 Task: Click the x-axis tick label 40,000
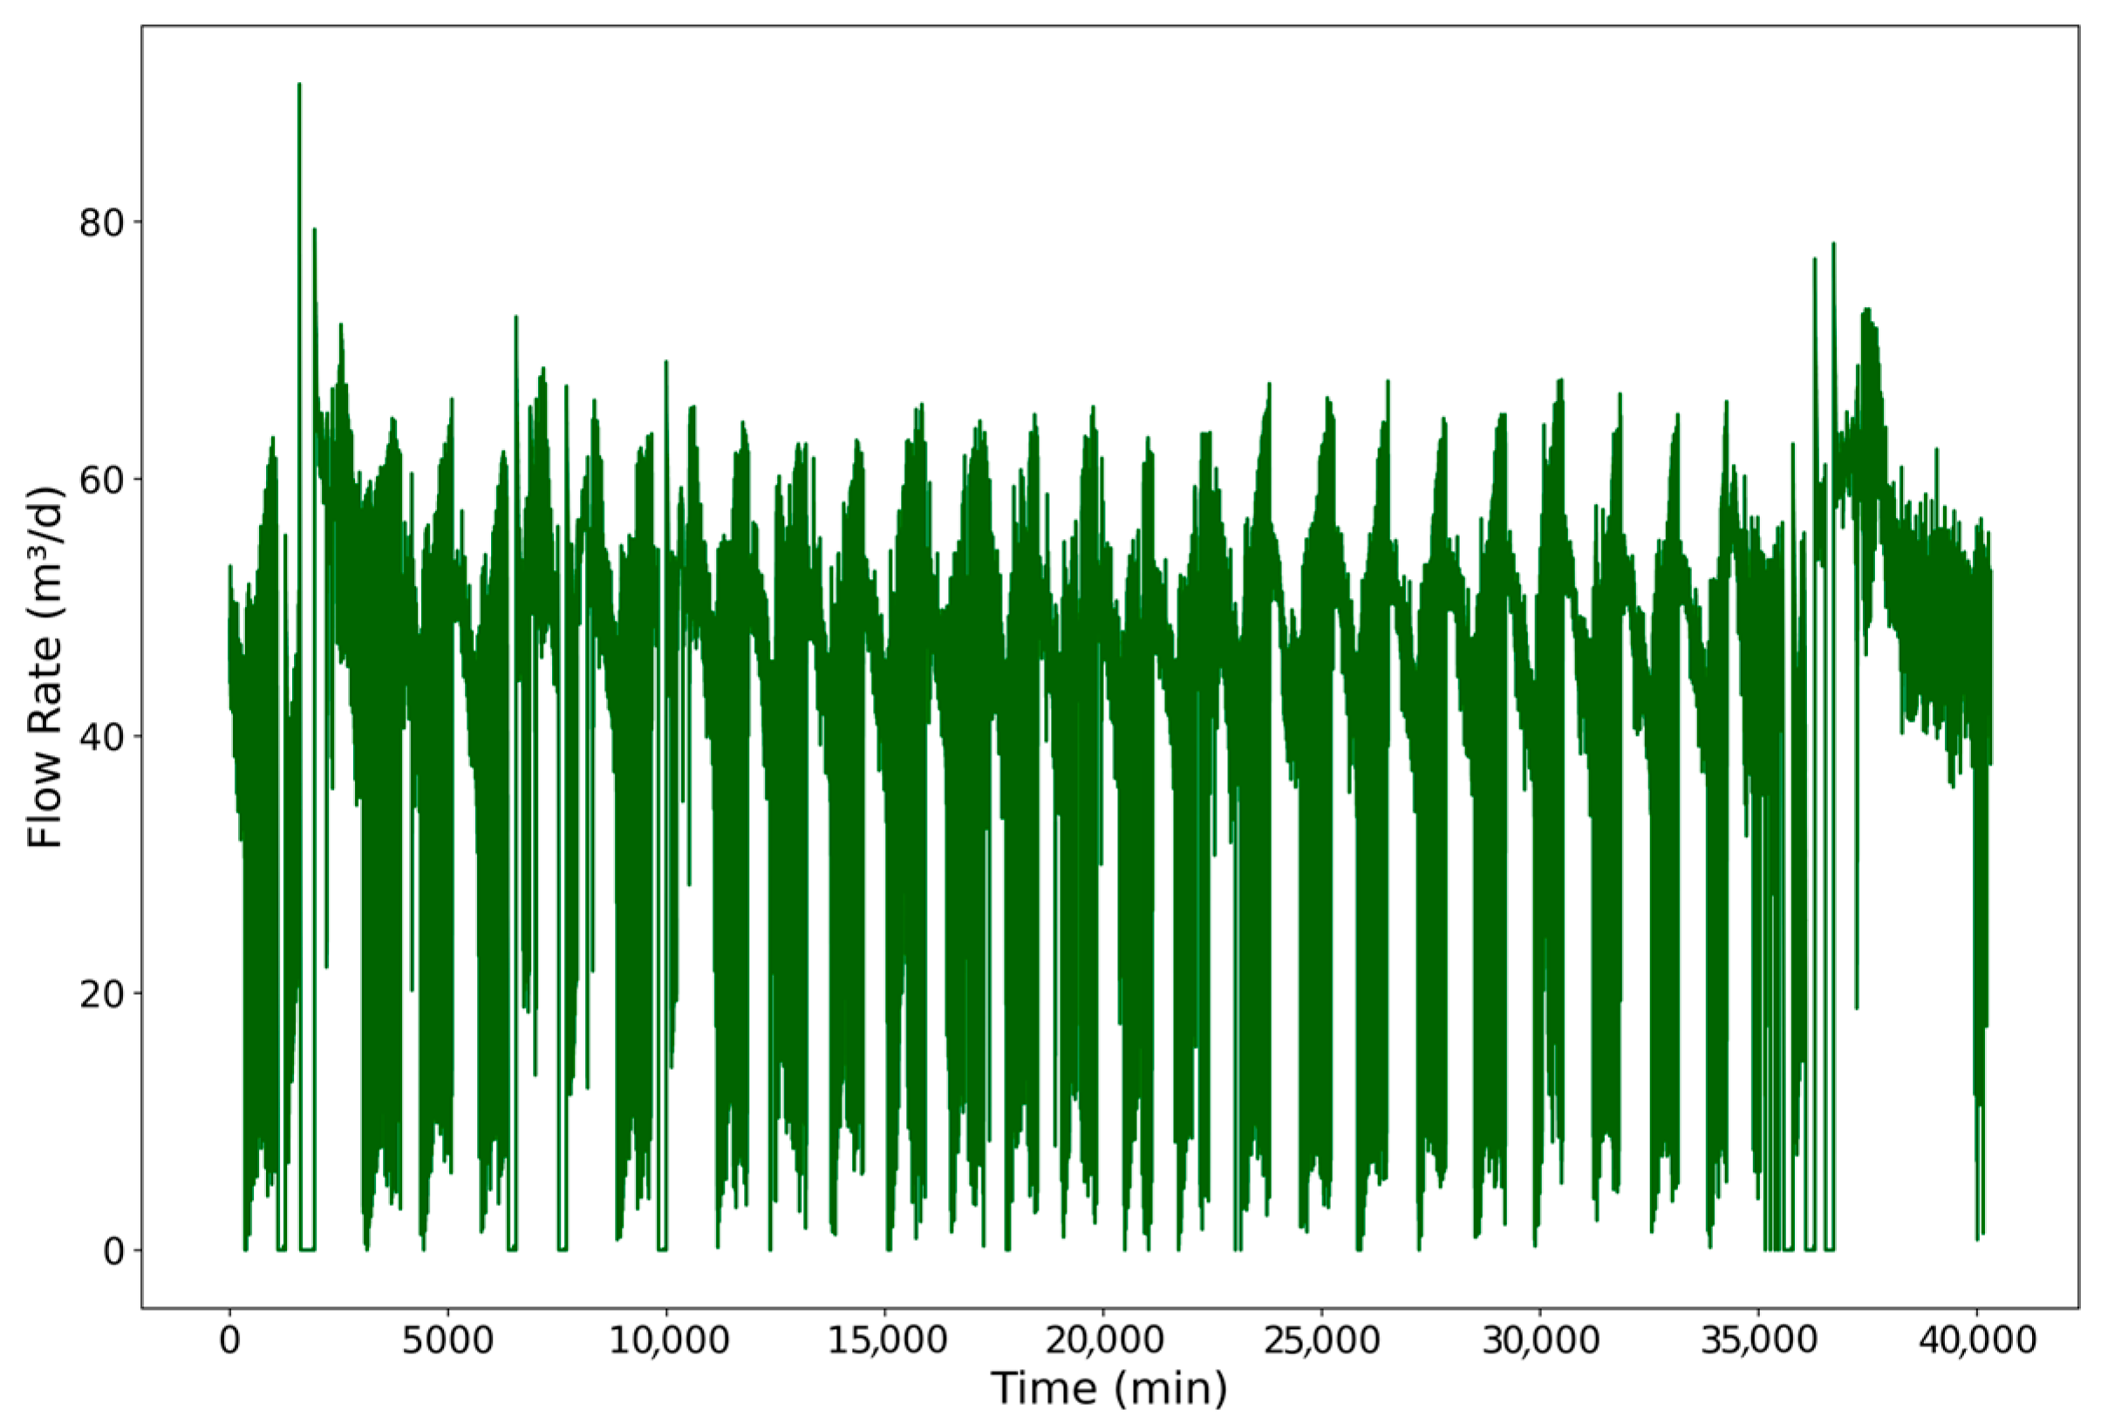coord(1978,1340)
